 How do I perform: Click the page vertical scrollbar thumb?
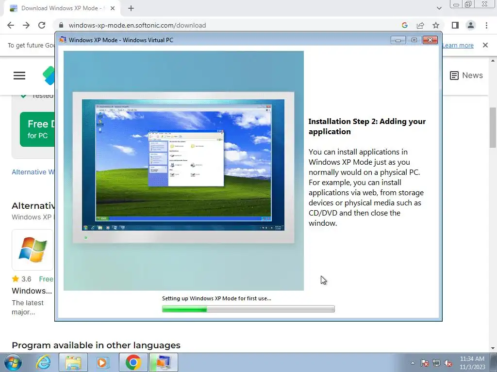click(493, 127)
